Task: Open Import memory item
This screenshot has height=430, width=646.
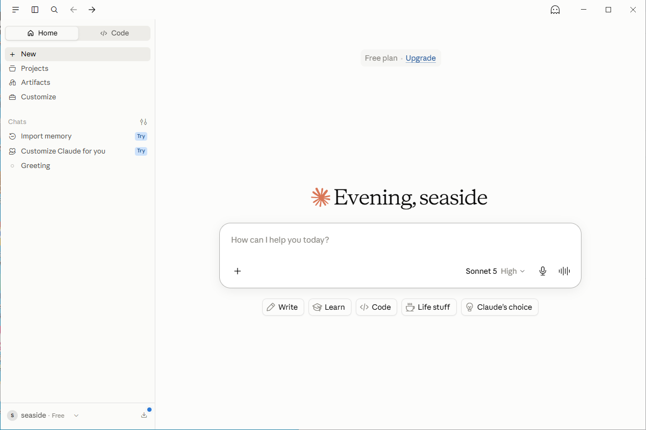Action: [x=78, y=136]
